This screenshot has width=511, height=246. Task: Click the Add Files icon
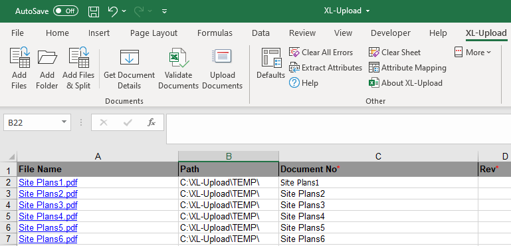pos(19,57)
